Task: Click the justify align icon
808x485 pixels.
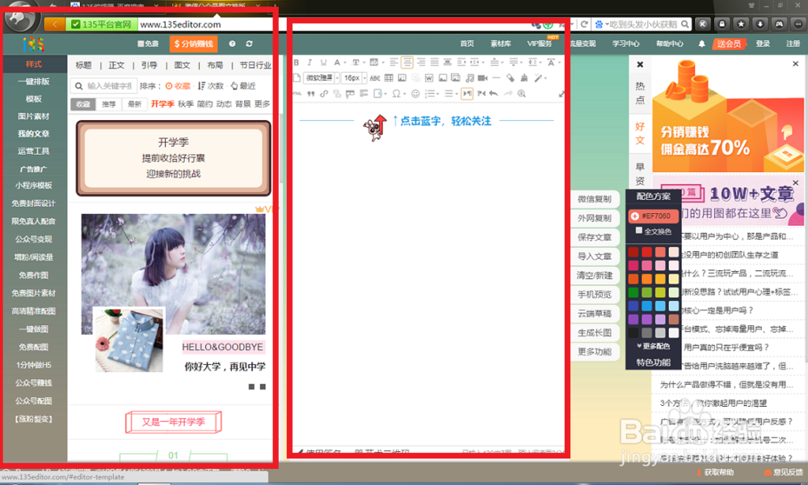Action: click(x=435, y=62)
